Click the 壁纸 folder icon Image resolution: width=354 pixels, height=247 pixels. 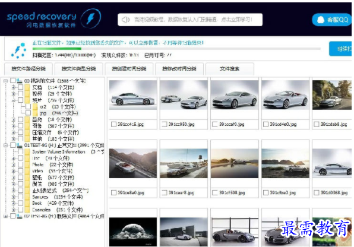point(27,178)
